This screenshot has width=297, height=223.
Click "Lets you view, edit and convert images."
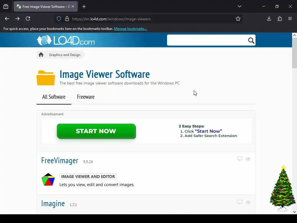click(x=97, y=185)
